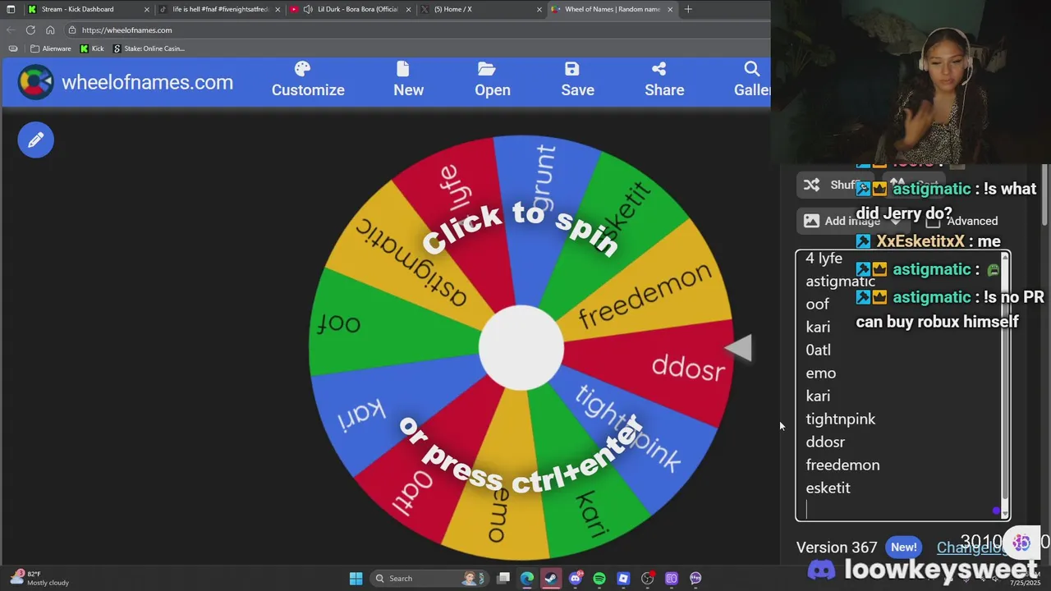Image resolution: width=1051 pixels, height=591 pixels.
Task: Open Task View from taskbar
Action: [503, 579]
